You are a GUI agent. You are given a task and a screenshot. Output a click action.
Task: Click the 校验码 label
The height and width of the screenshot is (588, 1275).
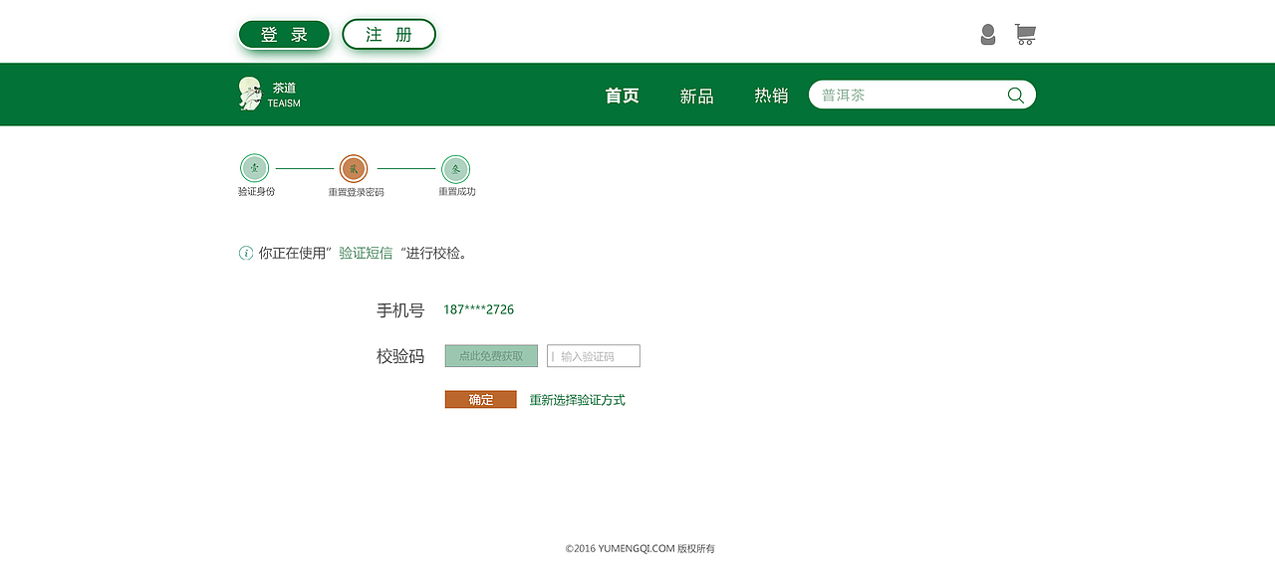(400, 356)
